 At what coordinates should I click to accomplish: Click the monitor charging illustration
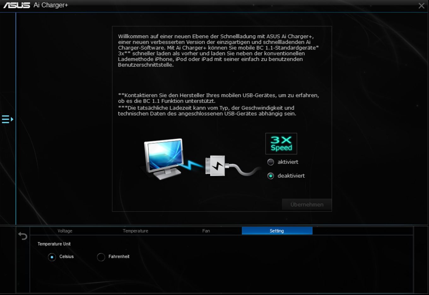[164, 159]
